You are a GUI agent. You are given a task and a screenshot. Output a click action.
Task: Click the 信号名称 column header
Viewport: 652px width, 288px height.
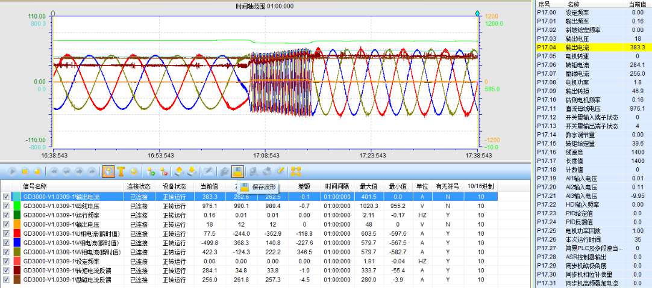pos(34,186)
